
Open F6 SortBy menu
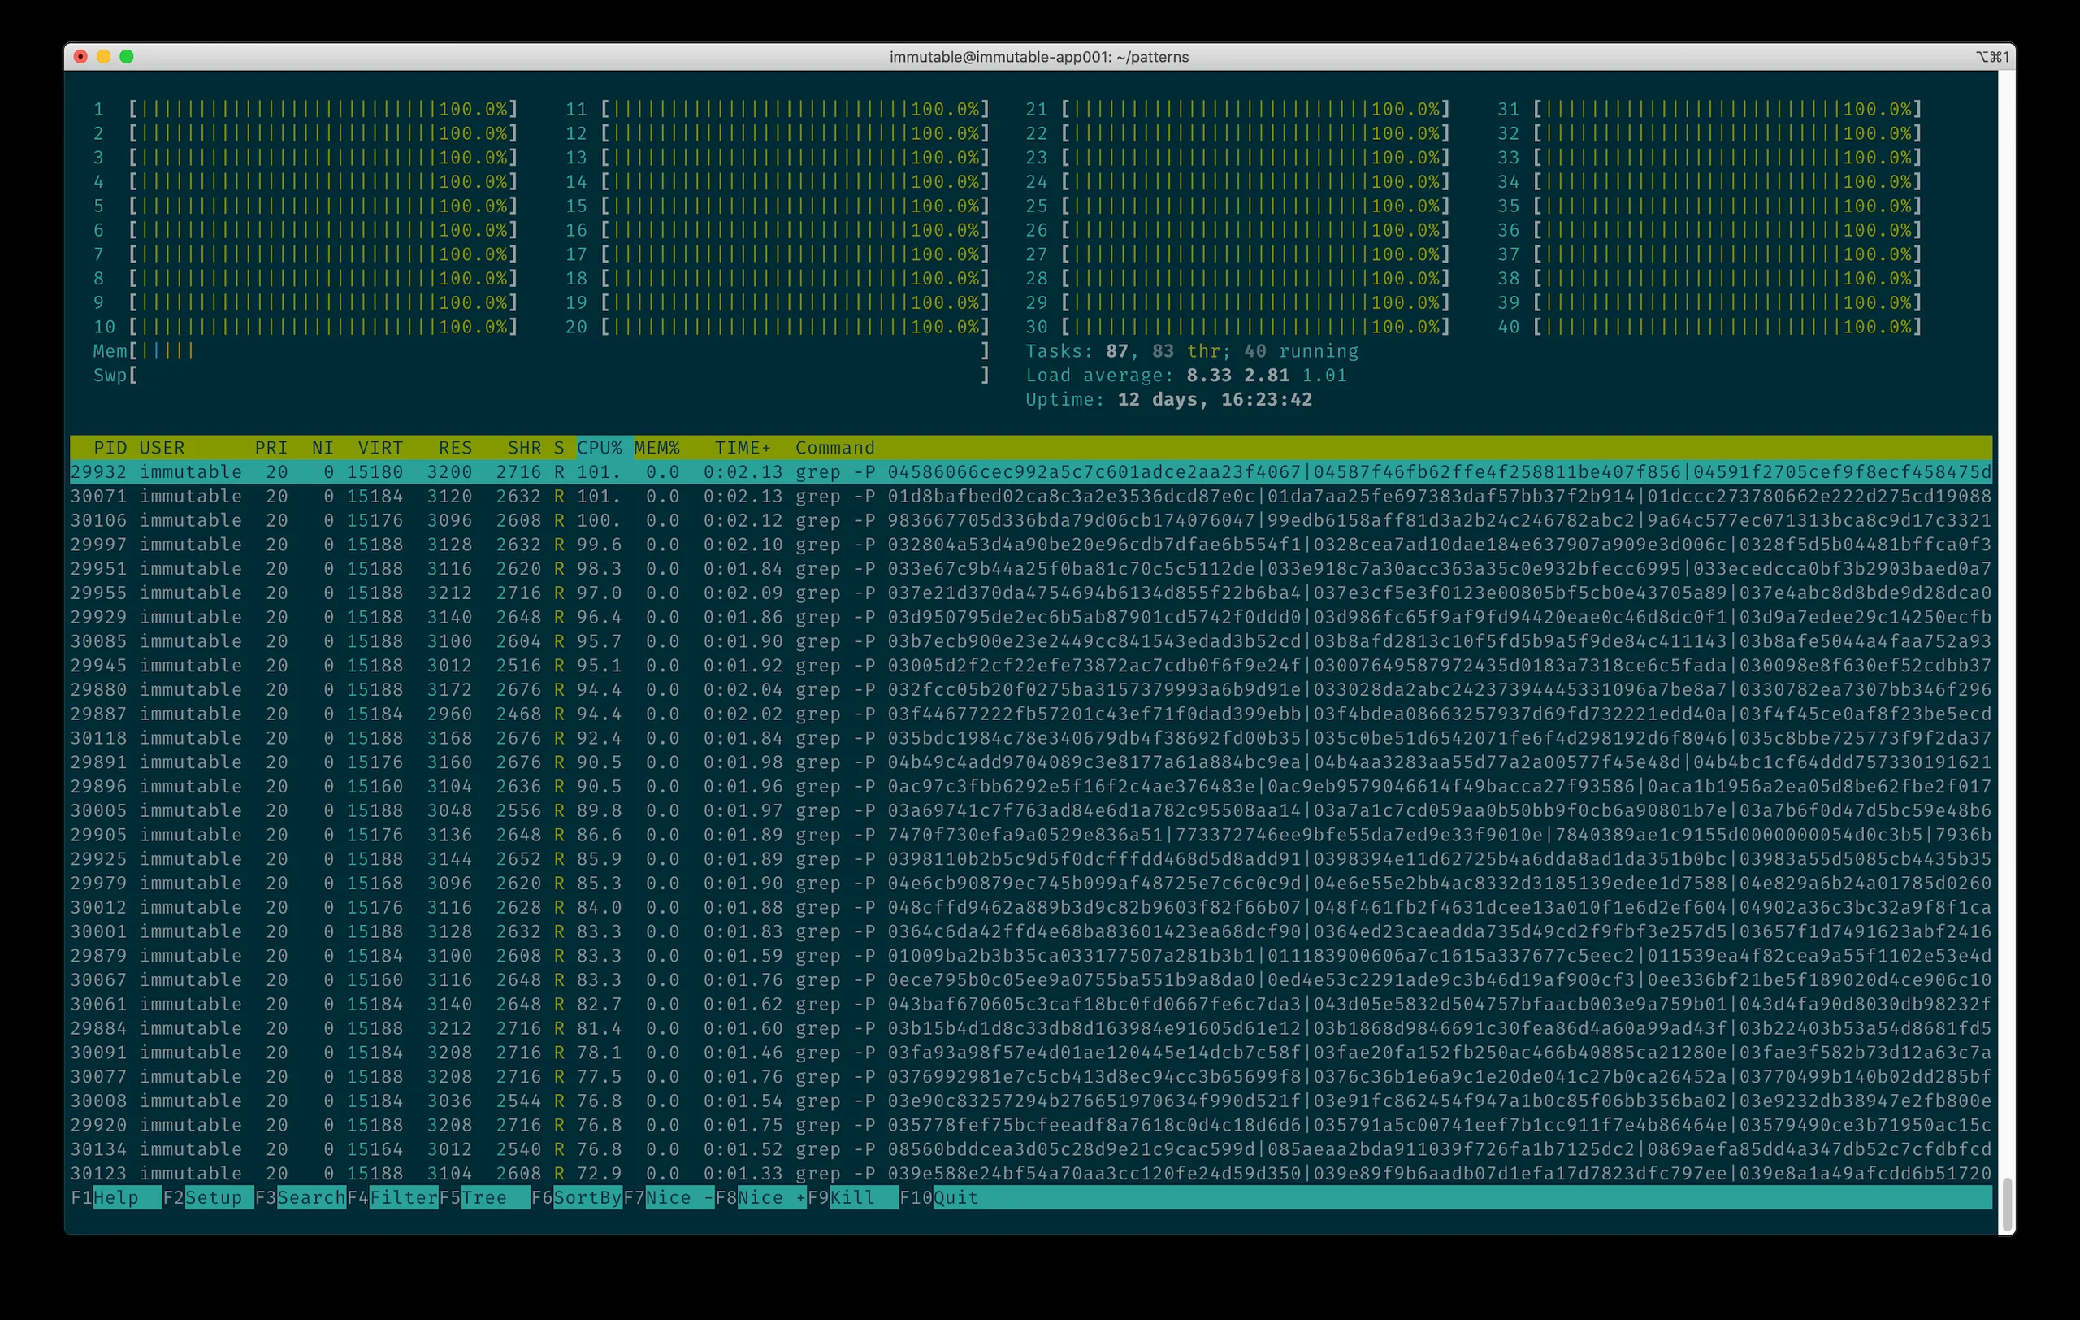(x=577, y=1197)
